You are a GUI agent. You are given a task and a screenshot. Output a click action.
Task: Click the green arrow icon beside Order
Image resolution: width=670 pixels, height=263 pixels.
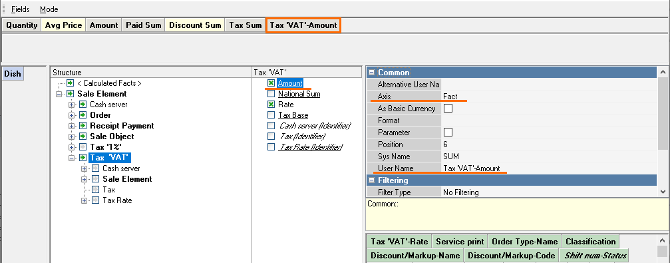pyautogui.click(x=83, y=115)
